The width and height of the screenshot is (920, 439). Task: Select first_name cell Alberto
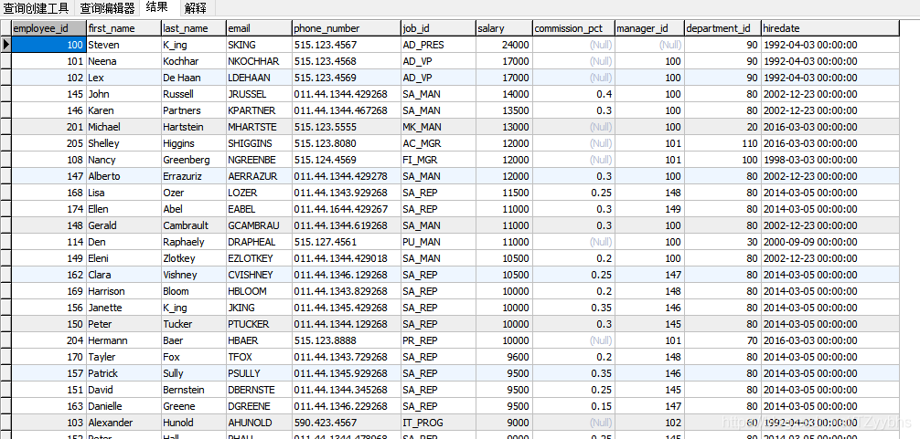click(123, 175)
